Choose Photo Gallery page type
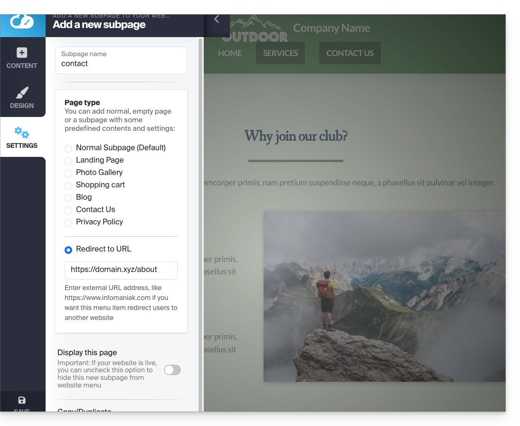The image size is (520, 426). (x=68, y=174)
